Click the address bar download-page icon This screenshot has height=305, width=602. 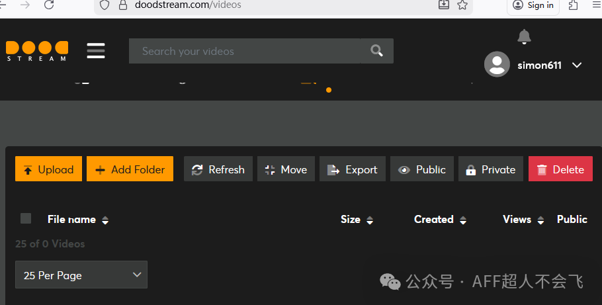pos(444,5)
